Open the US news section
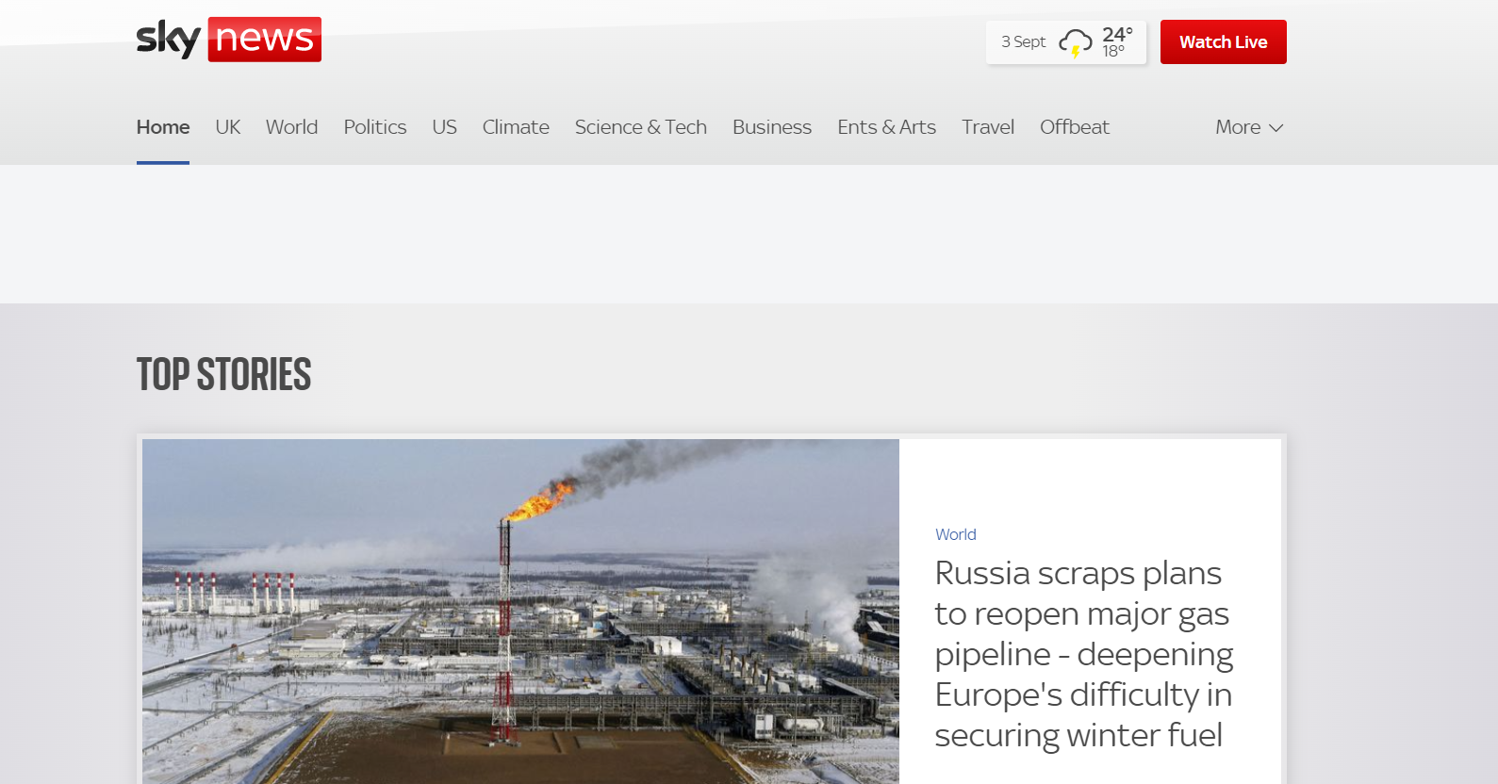 point(444,127)
